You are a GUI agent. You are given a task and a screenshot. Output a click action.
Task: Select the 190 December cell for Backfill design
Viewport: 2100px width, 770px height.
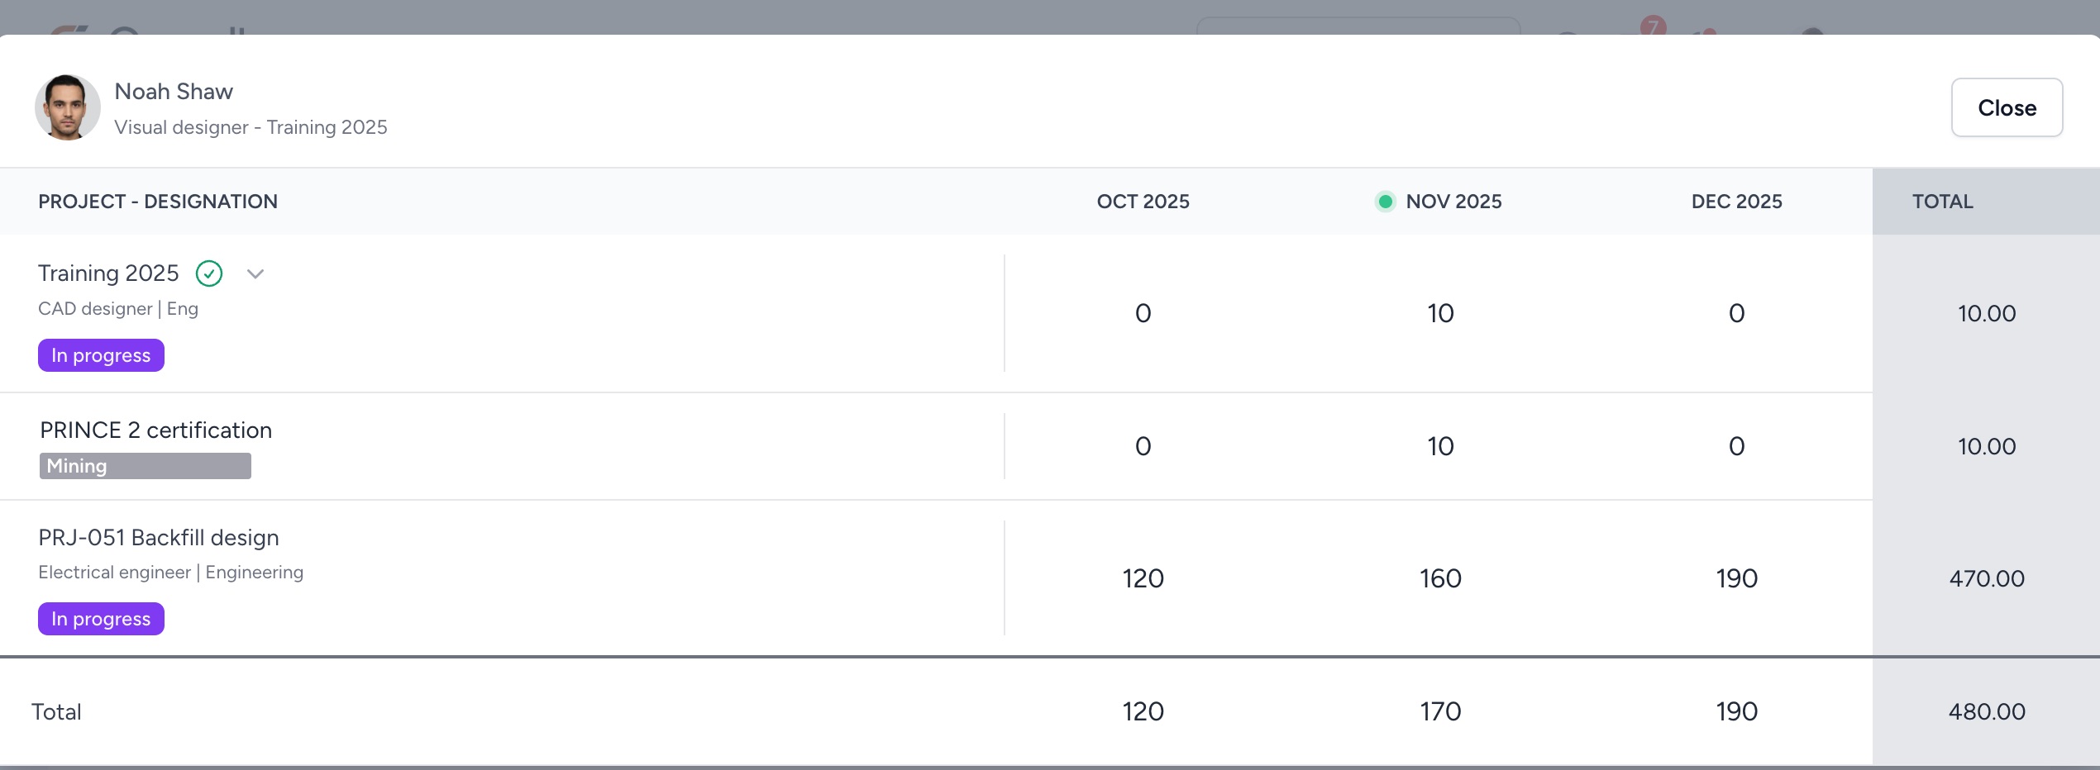pos(1736,578)
